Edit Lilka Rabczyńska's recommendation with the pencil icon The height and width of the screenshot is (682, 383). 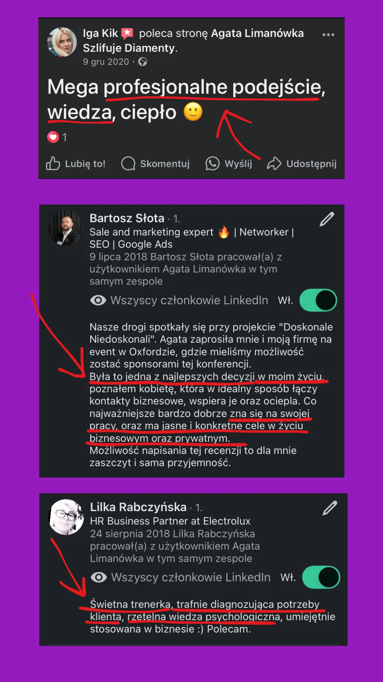[x=330, y=508]
